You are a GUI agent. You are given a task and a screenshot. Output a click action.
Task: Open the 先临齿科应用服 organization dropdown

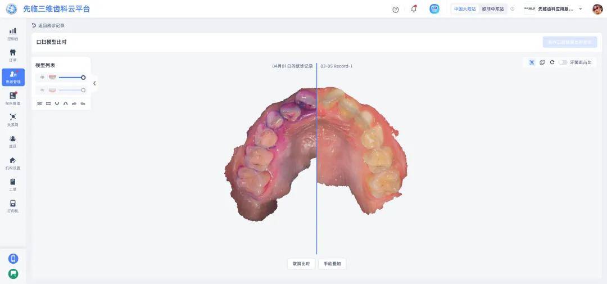[580, 9]
